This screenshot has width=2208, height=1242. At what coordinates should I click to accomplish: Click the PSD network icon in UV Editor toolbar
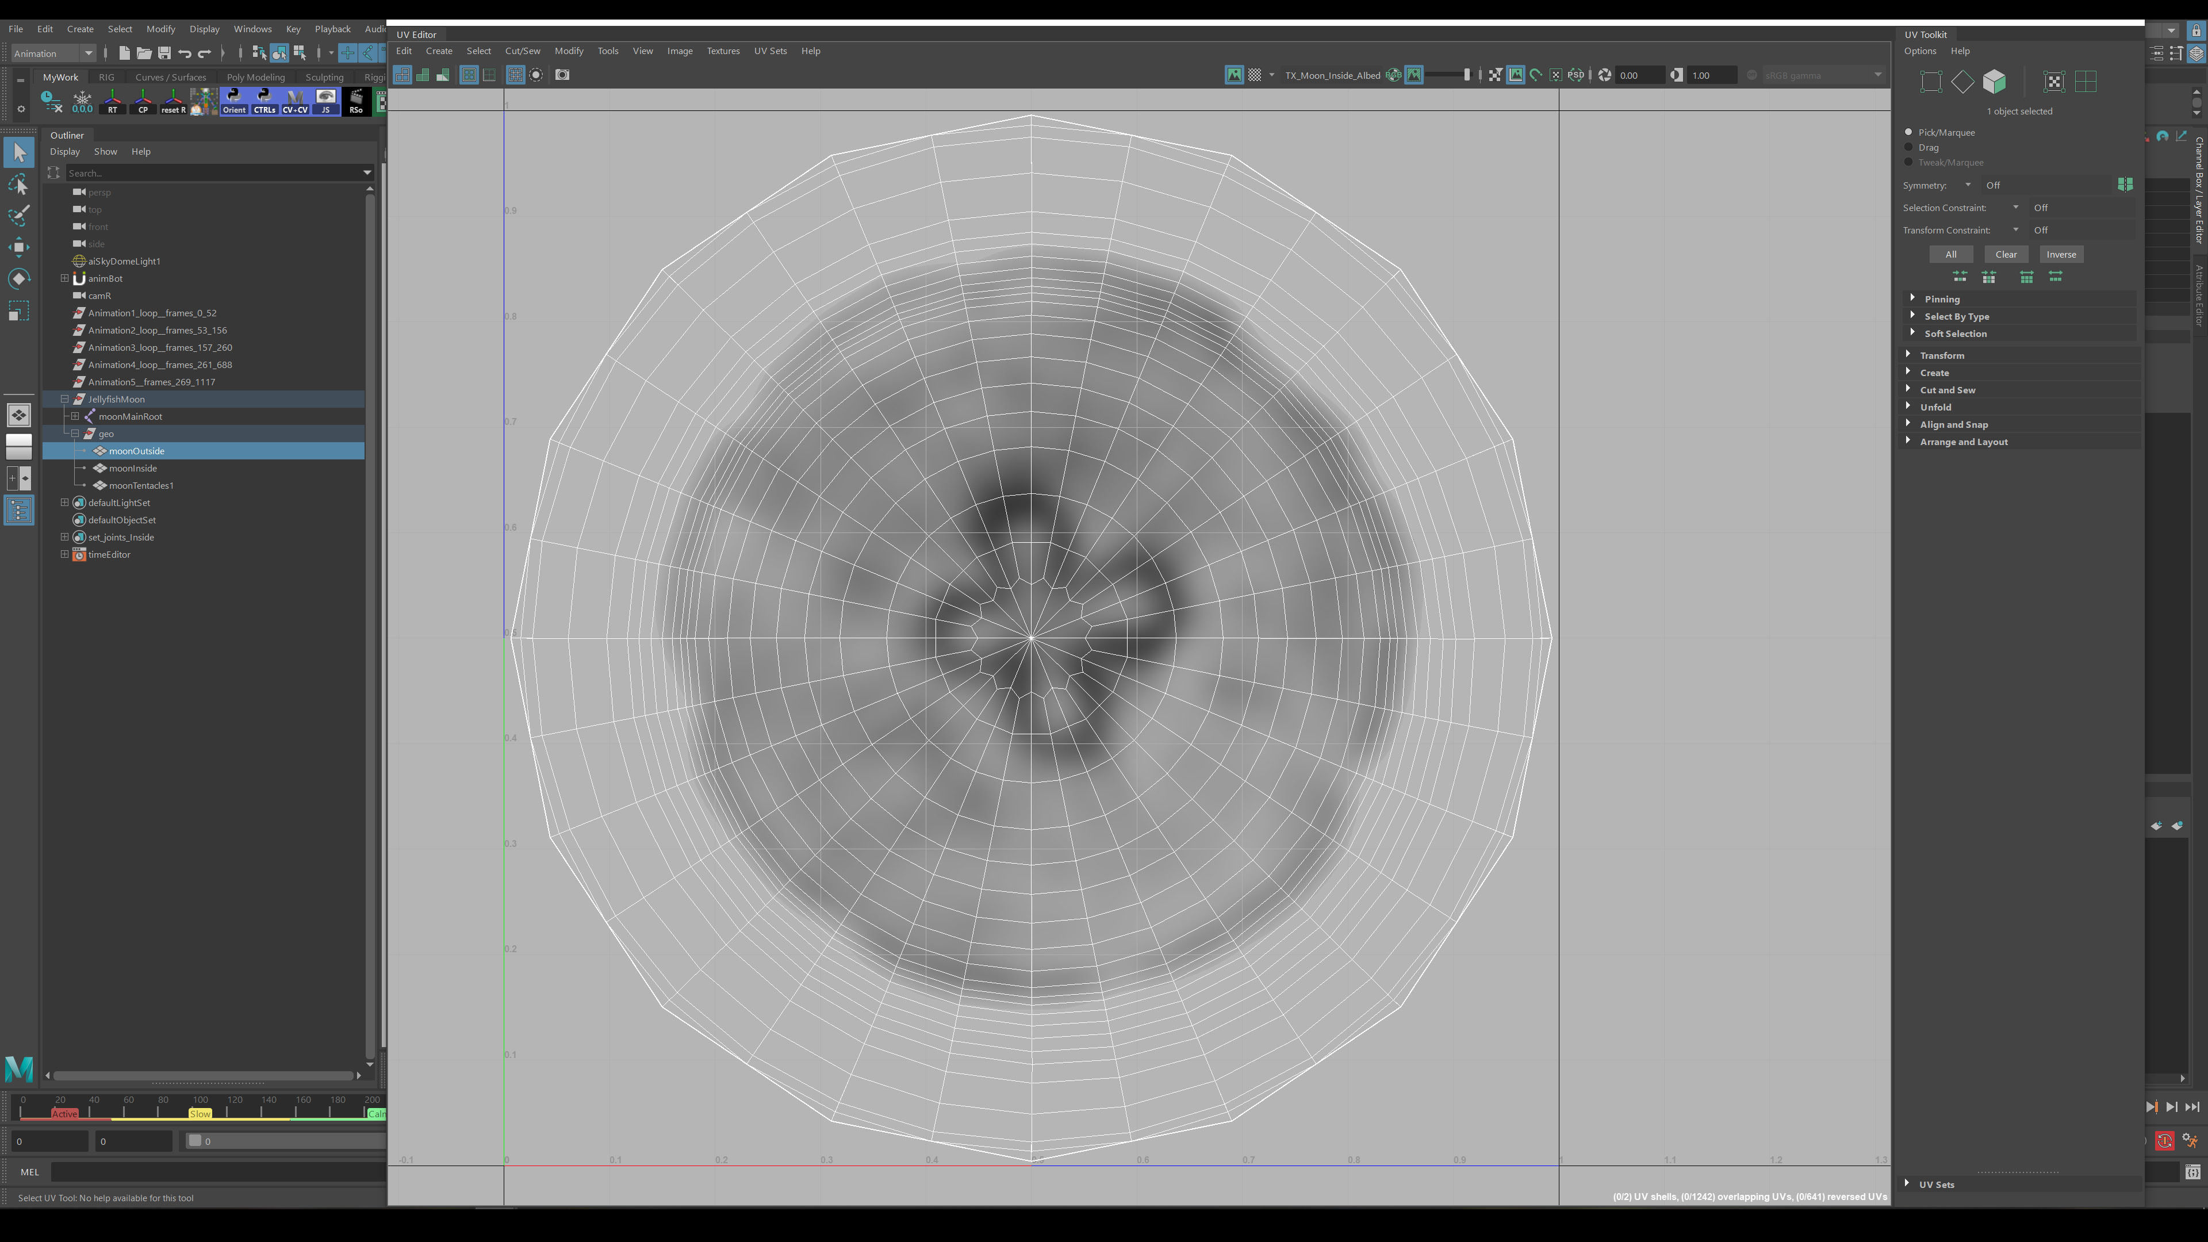(1575, 75)
